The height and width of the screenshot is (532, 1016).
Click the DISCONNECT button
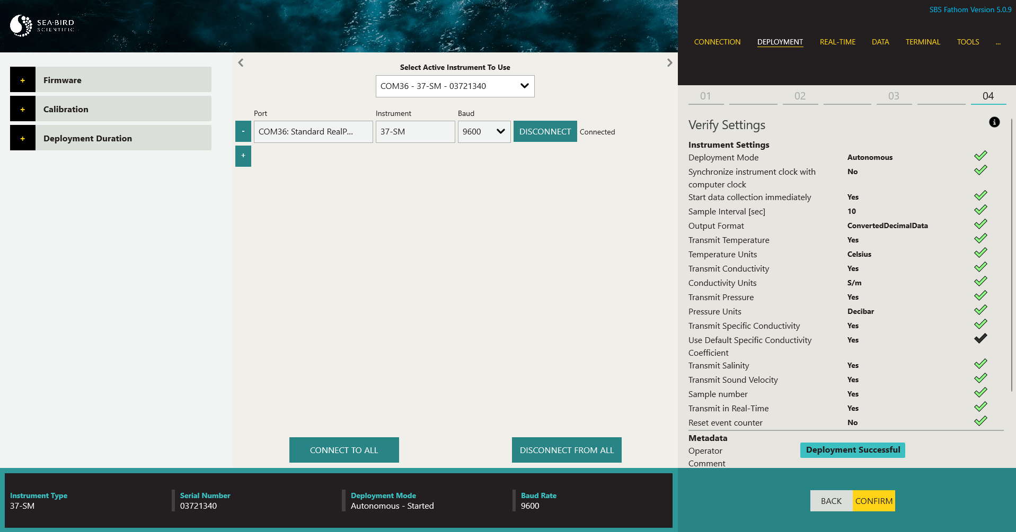[545, 131]
